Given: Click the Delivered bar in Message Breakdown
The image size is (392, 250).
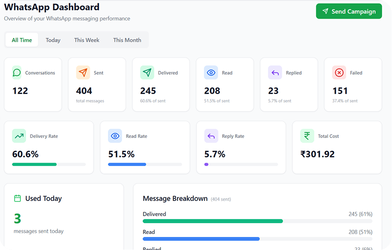Looking at the screenshot, I should tap(257, 221).
